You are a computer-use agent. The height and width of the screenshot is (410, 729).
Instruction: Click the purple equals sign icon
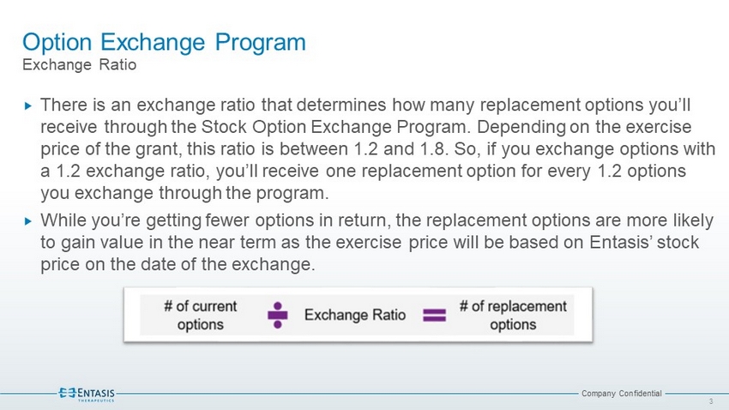434,316
